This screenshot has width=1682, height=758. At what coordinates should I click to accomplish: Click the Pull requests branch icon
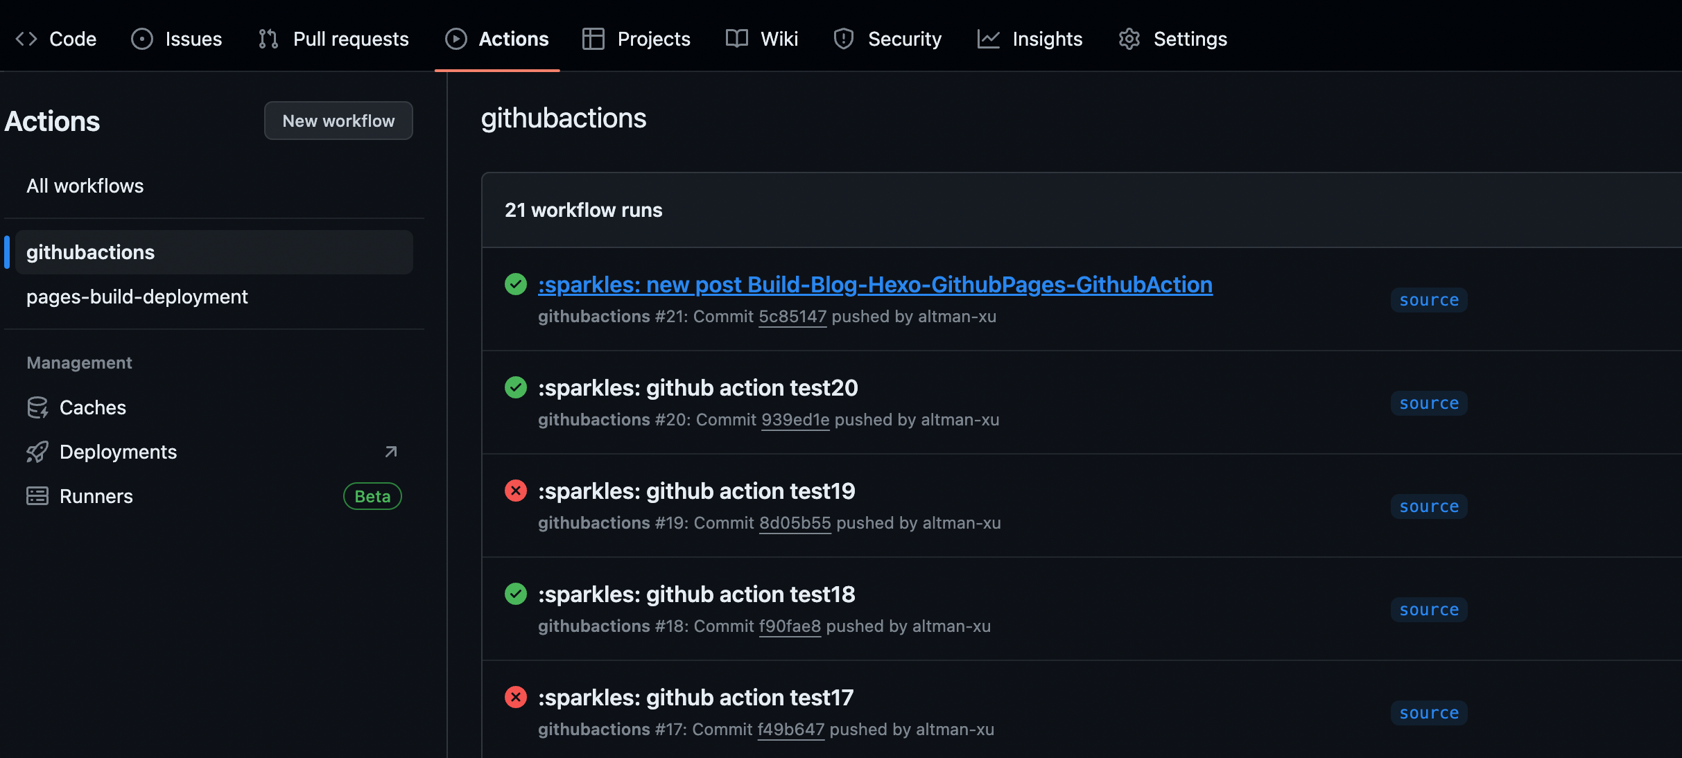click(268, 39)
